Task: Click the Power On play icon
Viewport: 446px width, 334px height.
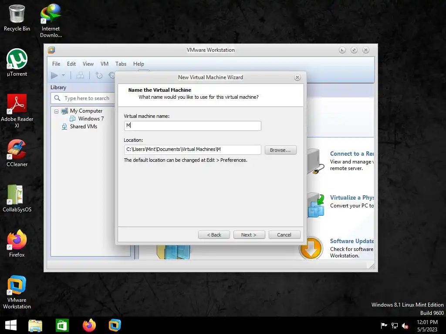Action: coord(54,75)
